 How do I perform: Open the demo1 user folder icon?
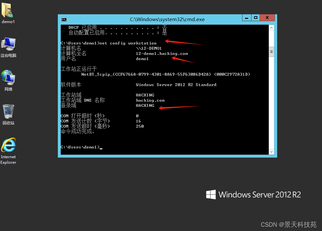click(8, 12)
